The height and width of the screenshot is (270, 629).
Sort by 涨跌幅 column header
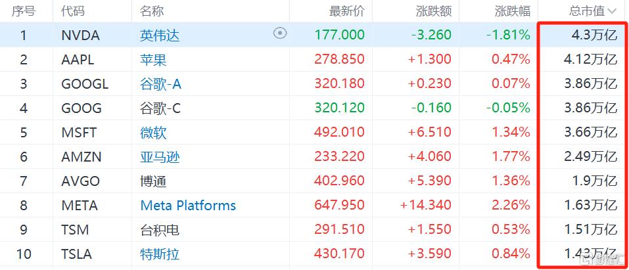[512, 11]
